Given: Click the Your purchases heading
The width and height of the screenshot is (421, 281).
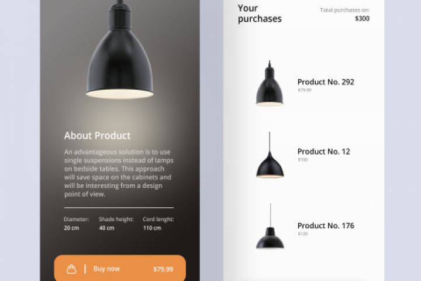Looking at the screenshot, I should point(260,13).
